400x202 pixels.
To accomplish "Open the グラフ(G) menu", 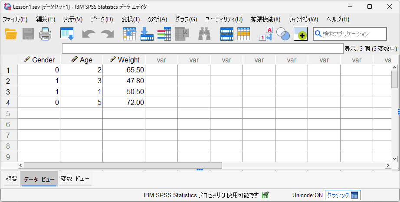I will click(x=186, y=20).
